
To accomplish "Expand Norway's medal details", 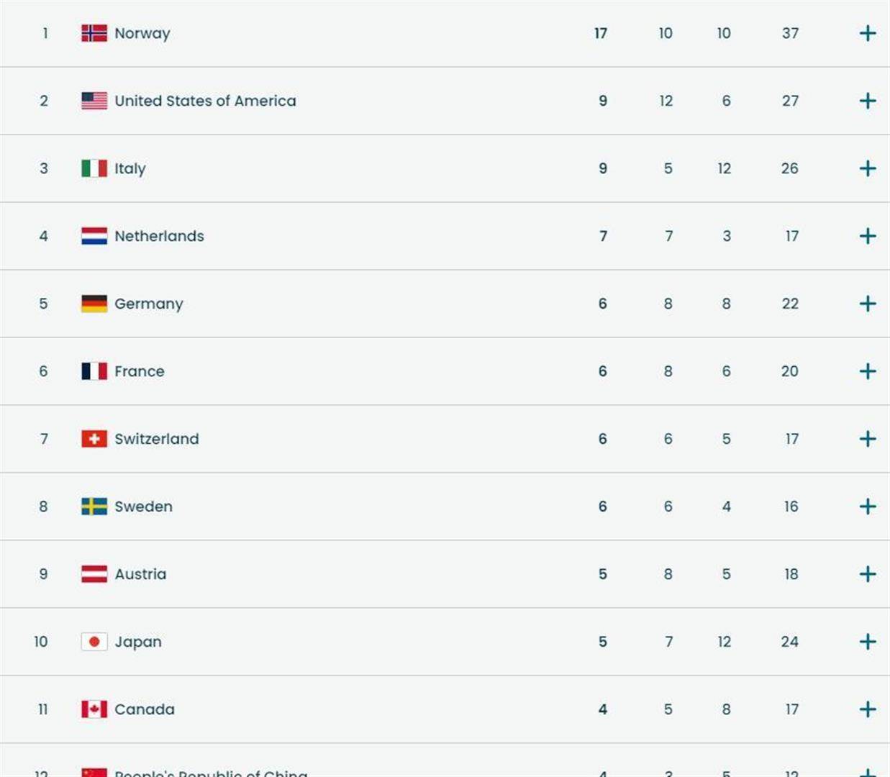I will pos(868,33).
